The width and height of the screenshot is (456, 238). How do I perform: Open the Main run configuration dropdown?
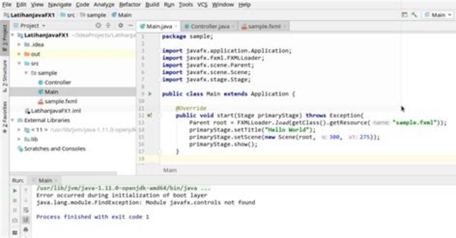click(438, 15)
